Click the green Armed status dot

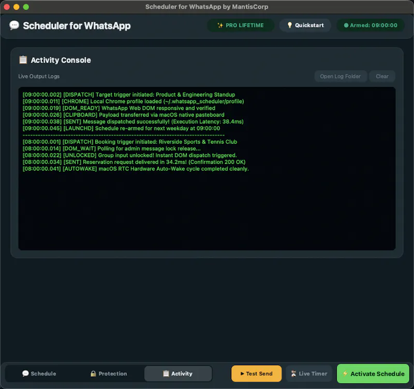coord(346,25)
